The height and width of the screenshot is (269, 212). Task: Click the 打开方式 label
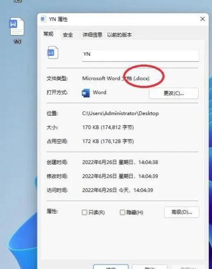(57, 93)
